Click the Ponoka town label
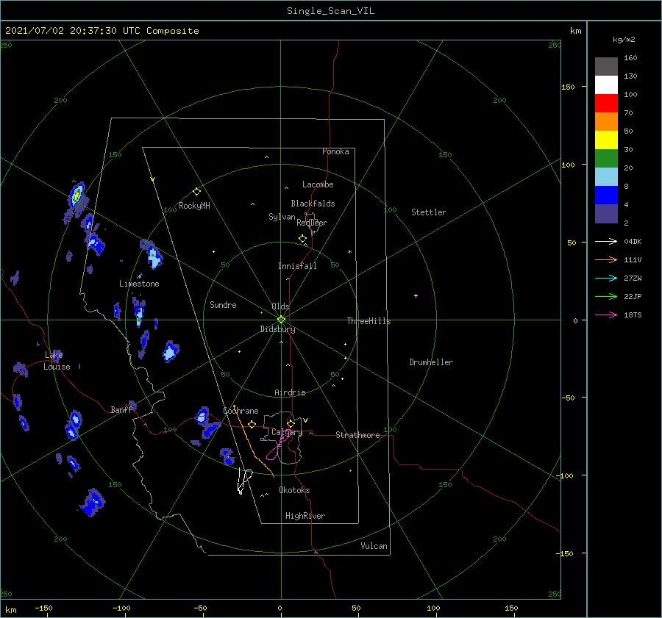 pos(335,151)
